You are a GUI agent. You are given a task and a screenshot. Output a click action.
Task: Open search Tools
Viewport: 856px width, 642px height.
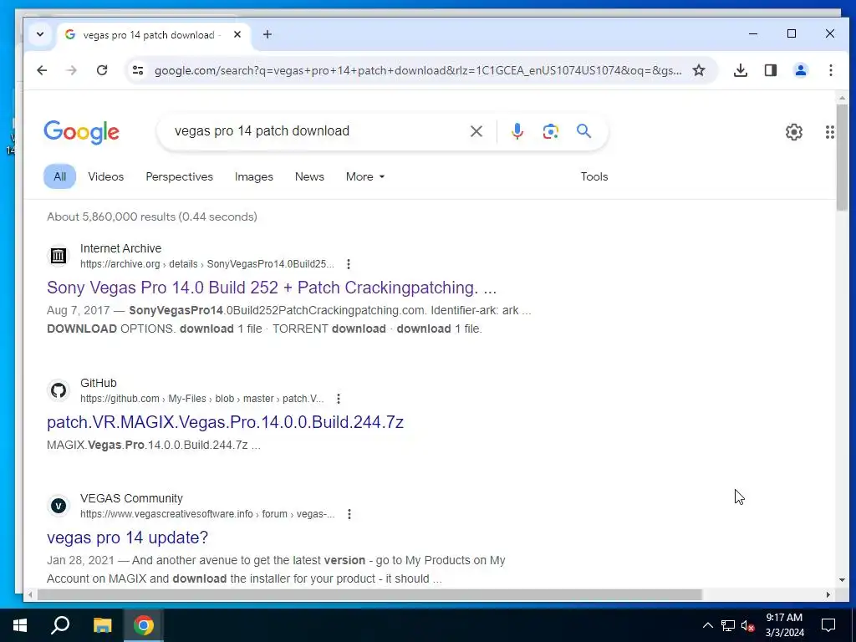pos(594,177)
